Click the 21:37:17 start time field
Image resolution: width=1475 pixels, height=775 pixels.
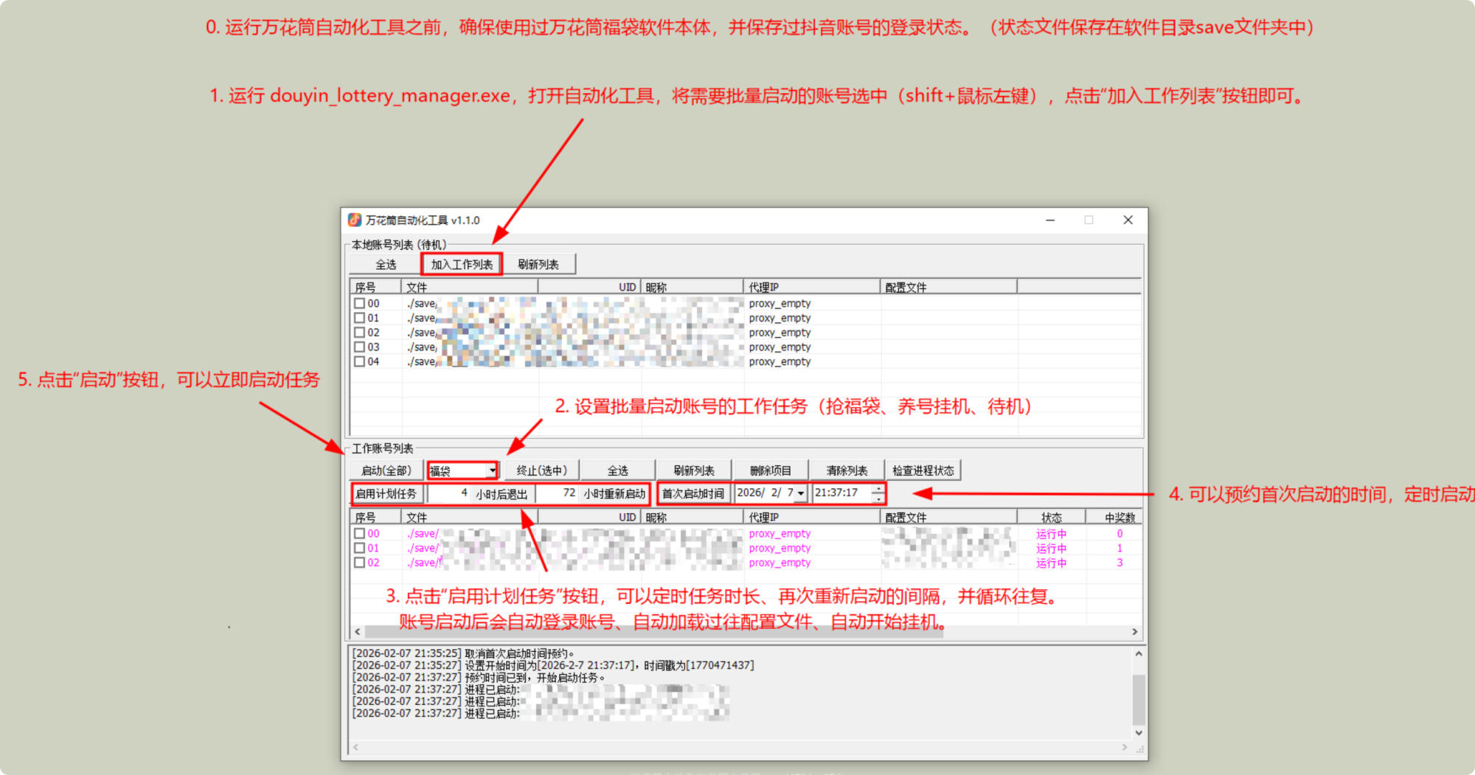coord(841,493)
